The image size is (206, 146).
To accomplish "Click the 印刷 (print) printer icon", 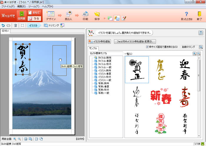I will pos(85,14).
